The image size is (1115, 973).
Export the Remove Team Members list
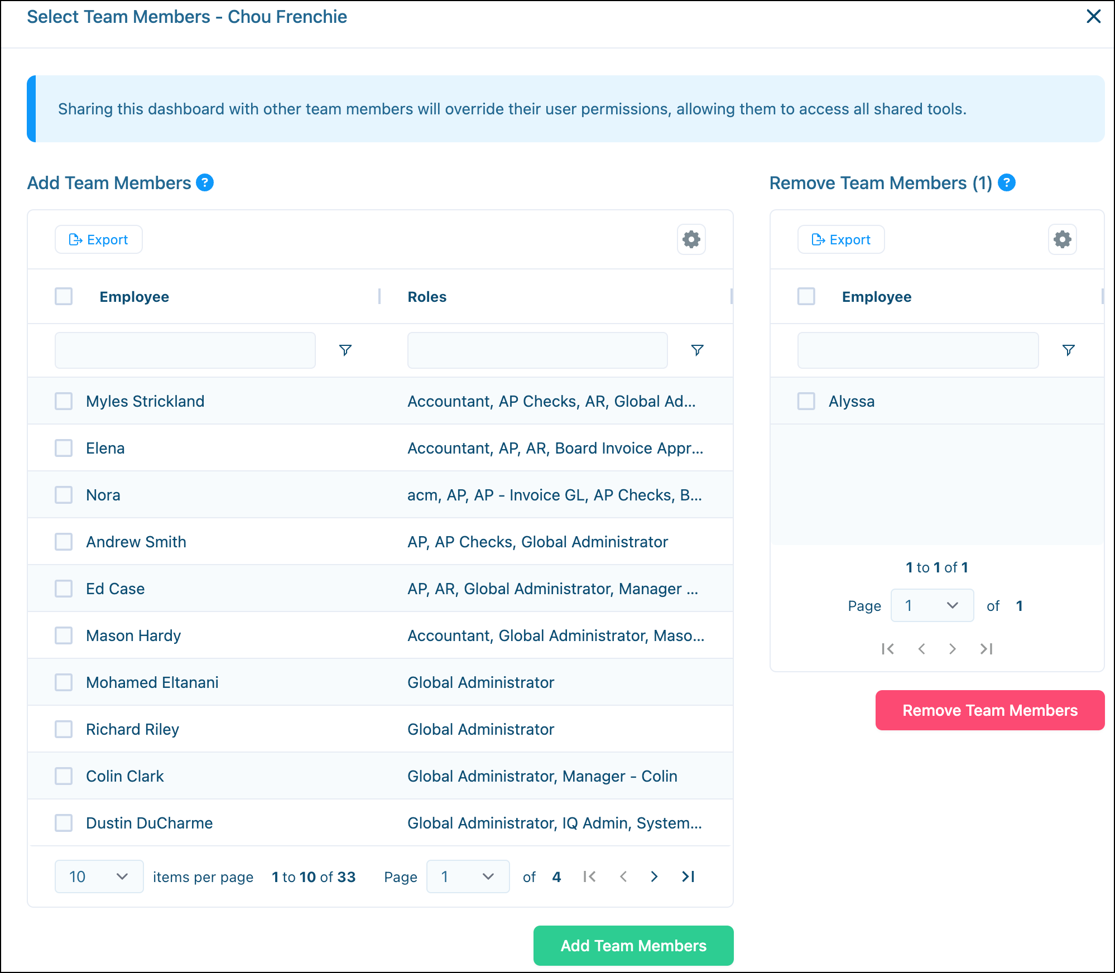(841, 239)
